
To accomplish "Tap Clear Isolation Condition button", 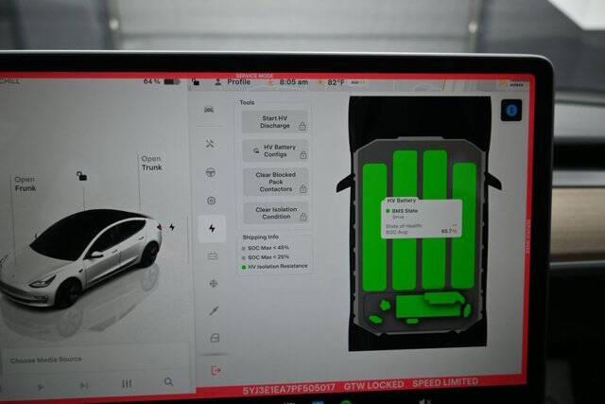I will click(276, 213).
